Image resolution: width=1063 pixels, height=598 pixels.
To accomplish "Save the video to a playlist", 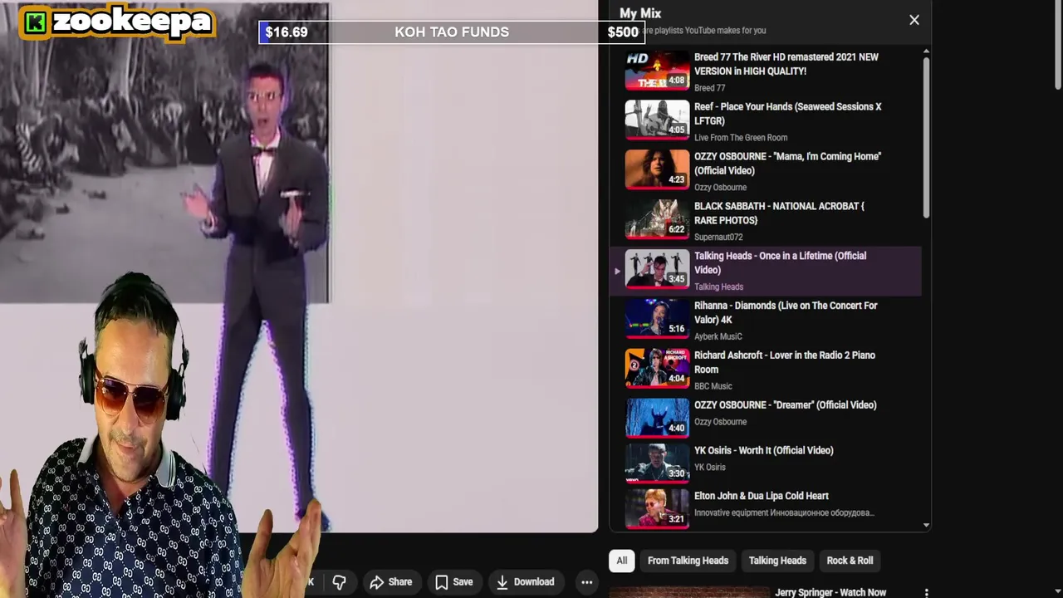I will (453, 582).
